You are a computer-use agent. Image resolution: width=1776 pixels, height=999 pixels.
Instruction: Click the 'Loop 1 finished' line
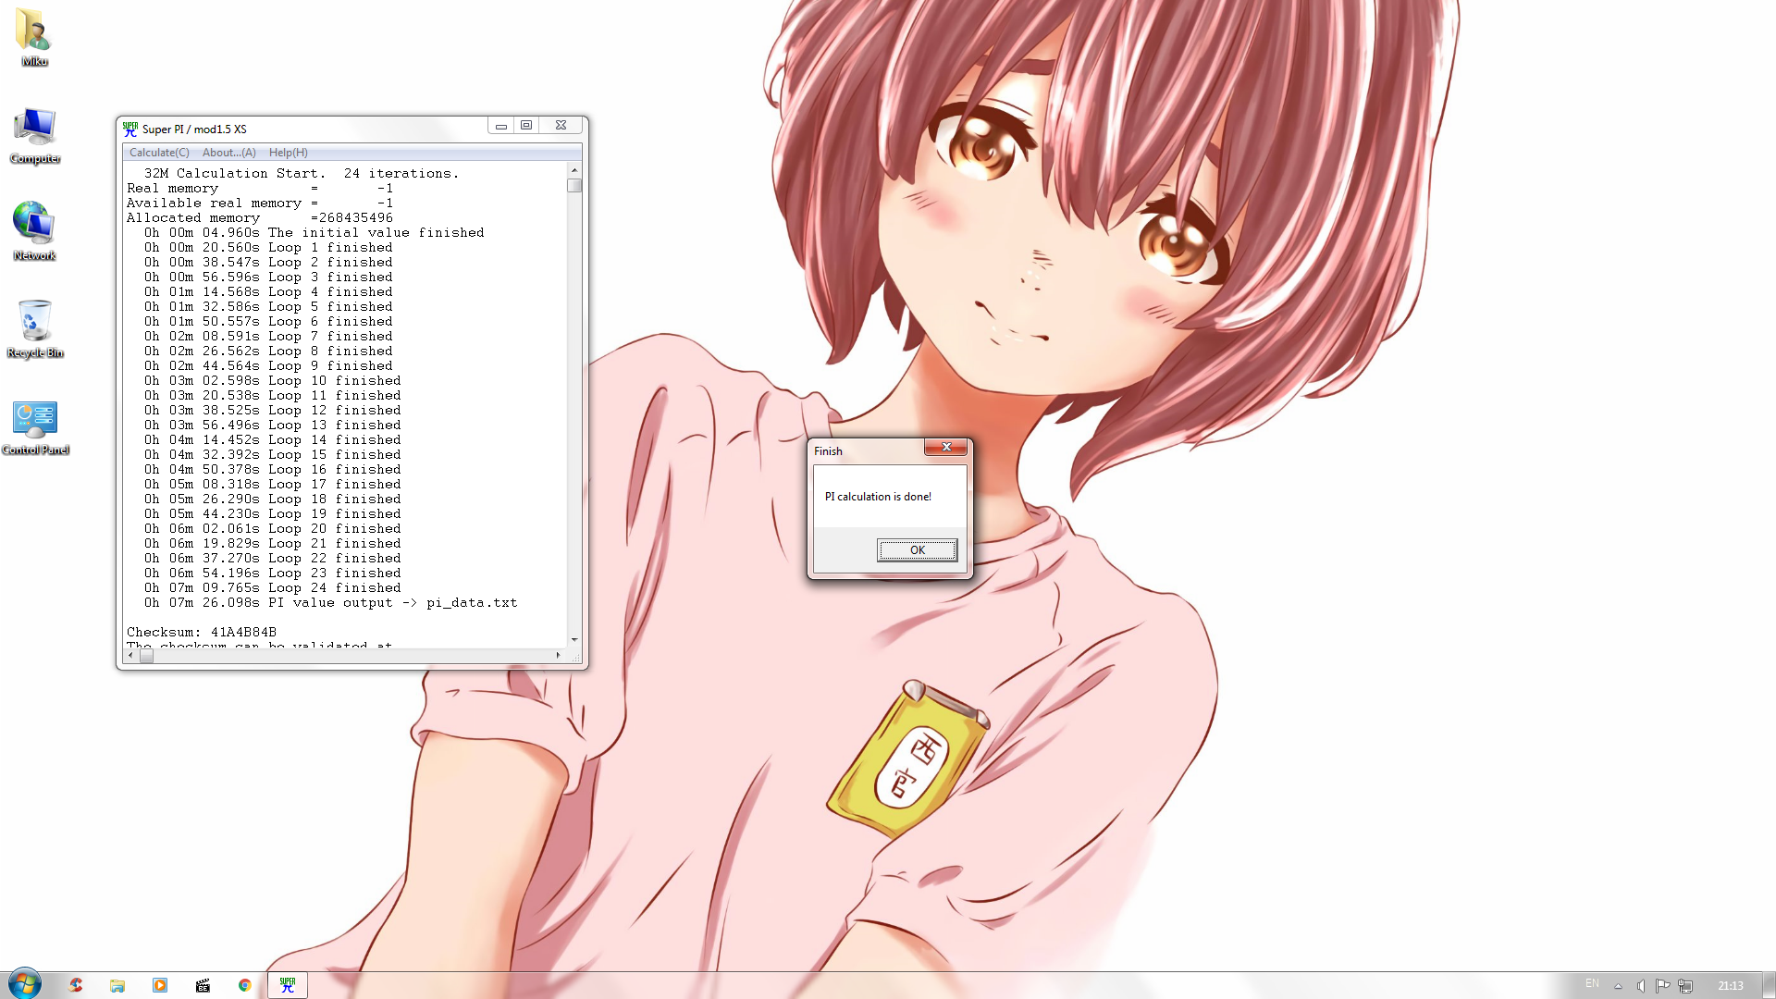tap(268, 248)
